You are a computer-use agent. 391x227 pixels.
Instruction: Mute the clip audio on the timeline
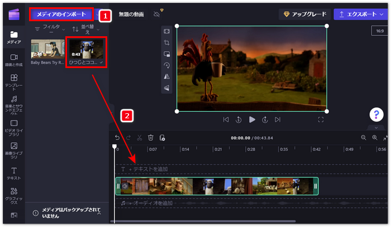[x=125, y=186]
